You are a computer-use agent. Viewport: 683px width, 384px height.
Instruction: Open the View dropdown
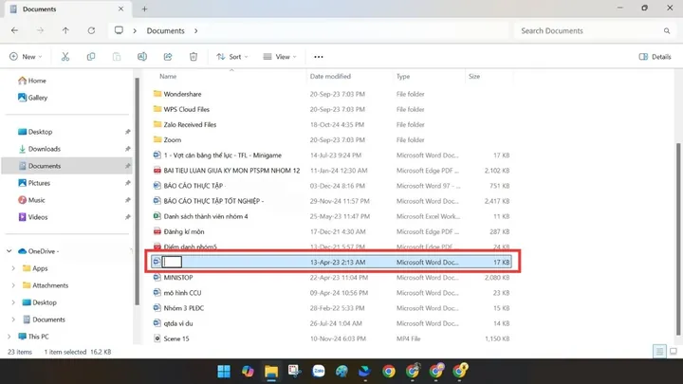[x=279, y=57]
